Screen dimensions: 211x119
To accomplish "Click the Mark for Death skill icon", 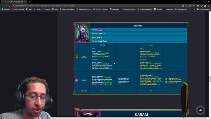I will coord(77,57).
